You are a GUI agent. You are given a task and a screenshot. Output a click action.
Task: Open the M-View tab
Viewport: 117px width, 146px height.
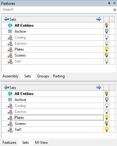coord(42,143)
